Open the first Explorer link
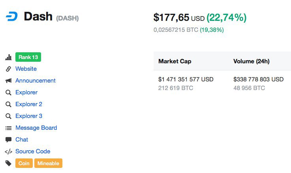Screen dimensions: 291x173 point(26,92)
